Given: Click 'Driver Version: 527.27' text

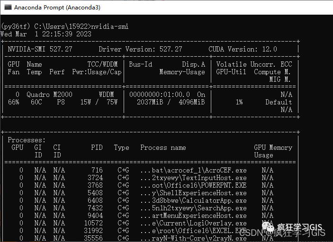Looking at the screenshot, I should (x=140, y=49).
